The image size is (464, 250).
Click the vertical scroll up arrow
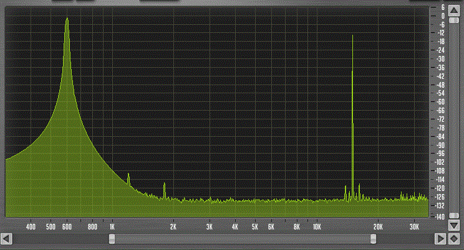[x=454, y=11]
